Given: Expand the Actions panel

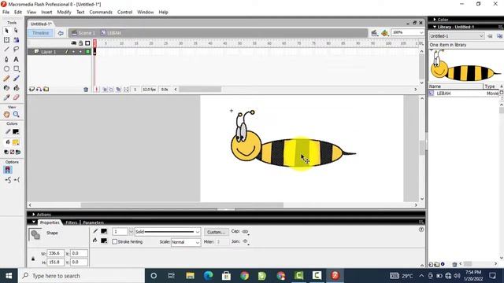Looking at the screenshot, I should click(33, 215).
